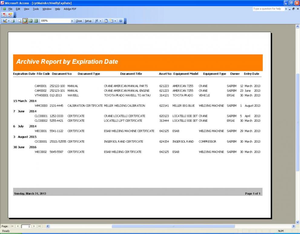
Task: Click the Design View toolbar icon
Action: 5,21
